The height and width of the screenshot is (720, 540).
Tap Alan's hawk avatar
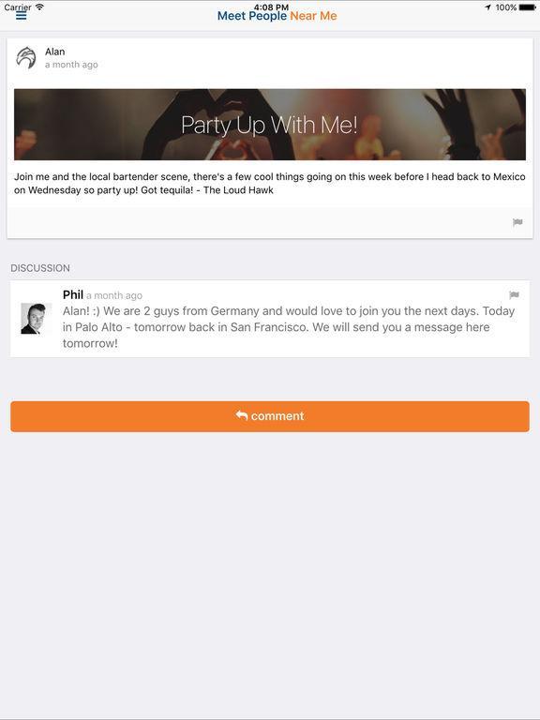tap(26, 58)
